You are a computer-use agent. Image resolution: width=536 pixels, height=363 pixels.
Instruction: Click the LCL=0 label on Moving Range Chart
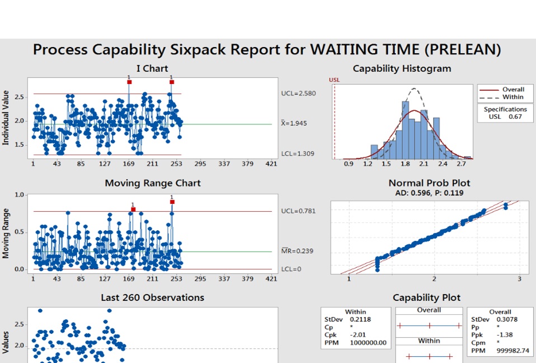click(290, 268)
